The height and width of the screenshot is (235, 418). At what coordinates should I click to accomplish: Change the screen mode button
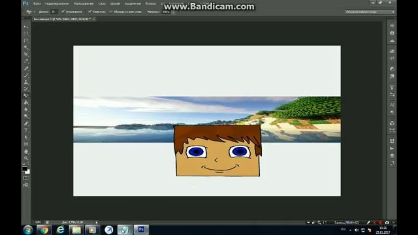(x=26, y=185)
